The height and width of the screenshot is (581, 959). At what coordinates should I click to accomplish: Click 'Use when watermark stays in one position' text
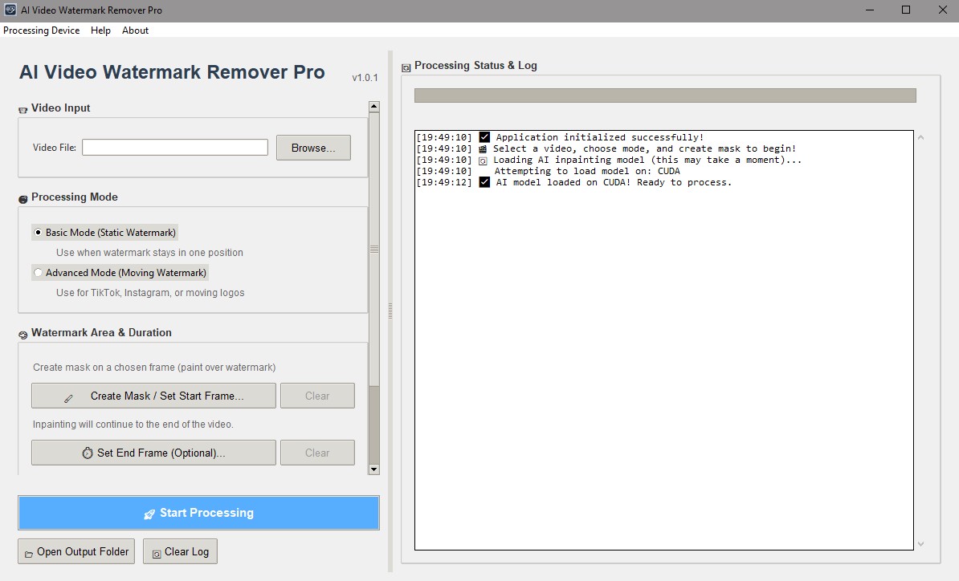[x=150, y=252]
